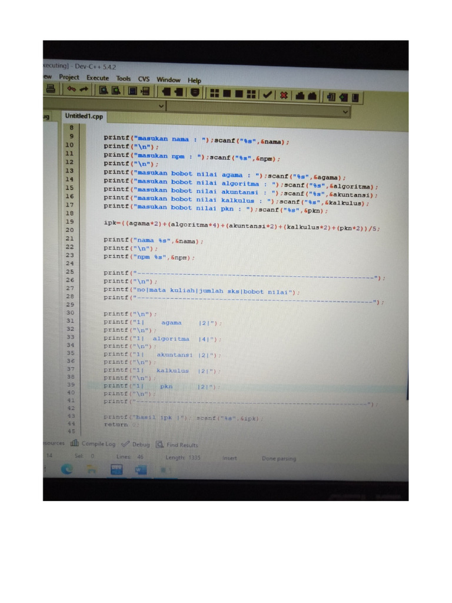
Task: Click the Replace magnifier icon
Action: pyautogui.click(x=116, y=91)
